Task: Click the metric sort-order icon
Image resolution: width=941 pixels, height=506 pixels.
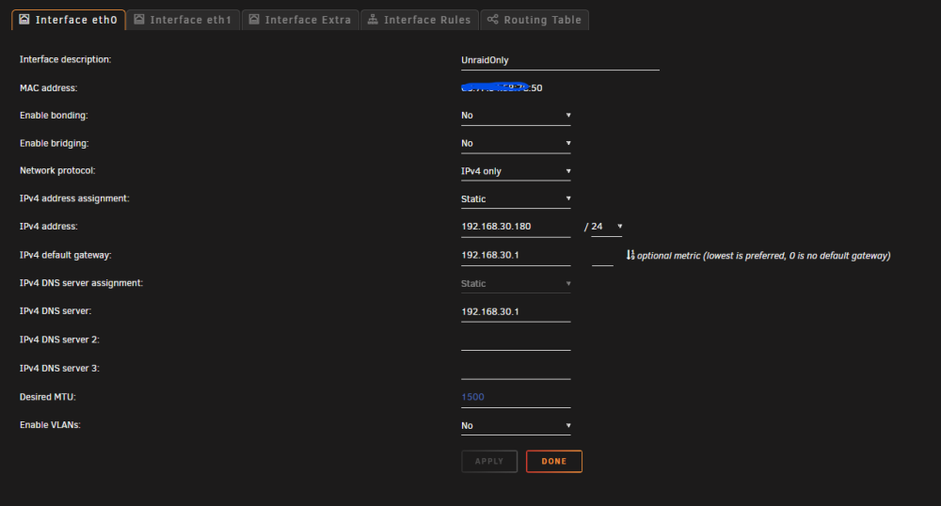Action: point(630,256)
